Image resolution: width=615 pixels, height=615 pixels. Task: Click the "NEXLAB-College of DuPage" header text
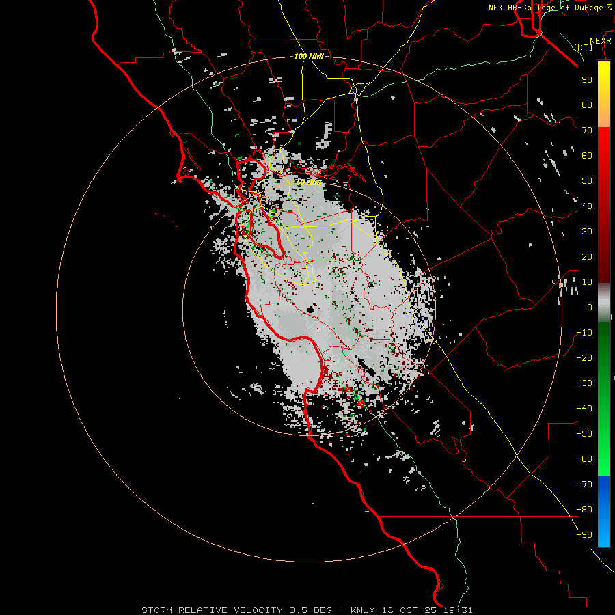(x=545, y=8)
